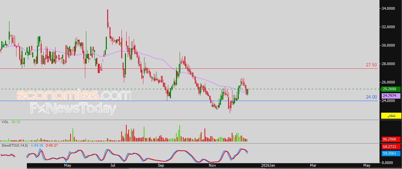402x169 pixels.
Task: Click the 27.50 resistance level label
Action: 371,65
